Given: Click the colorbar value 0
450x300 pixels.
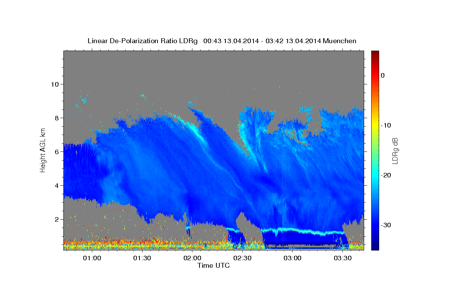Looking at the screenshot, I should pos(383,75).
